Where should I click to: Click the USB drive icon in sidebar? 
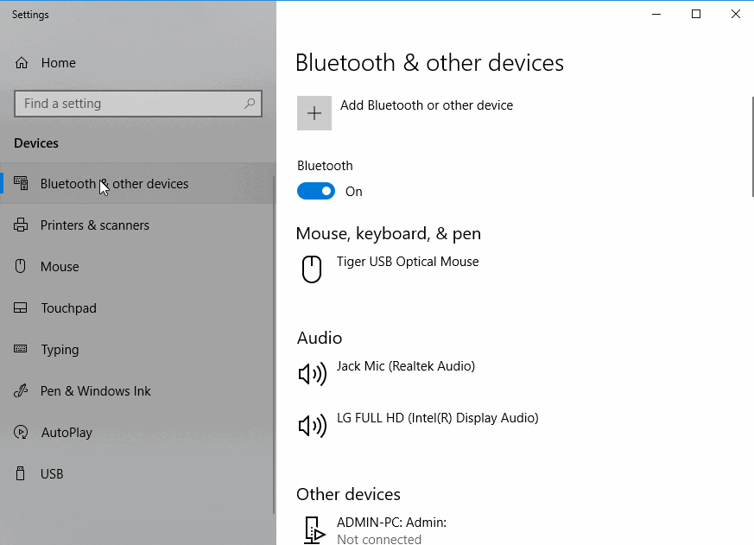[20, 473]
